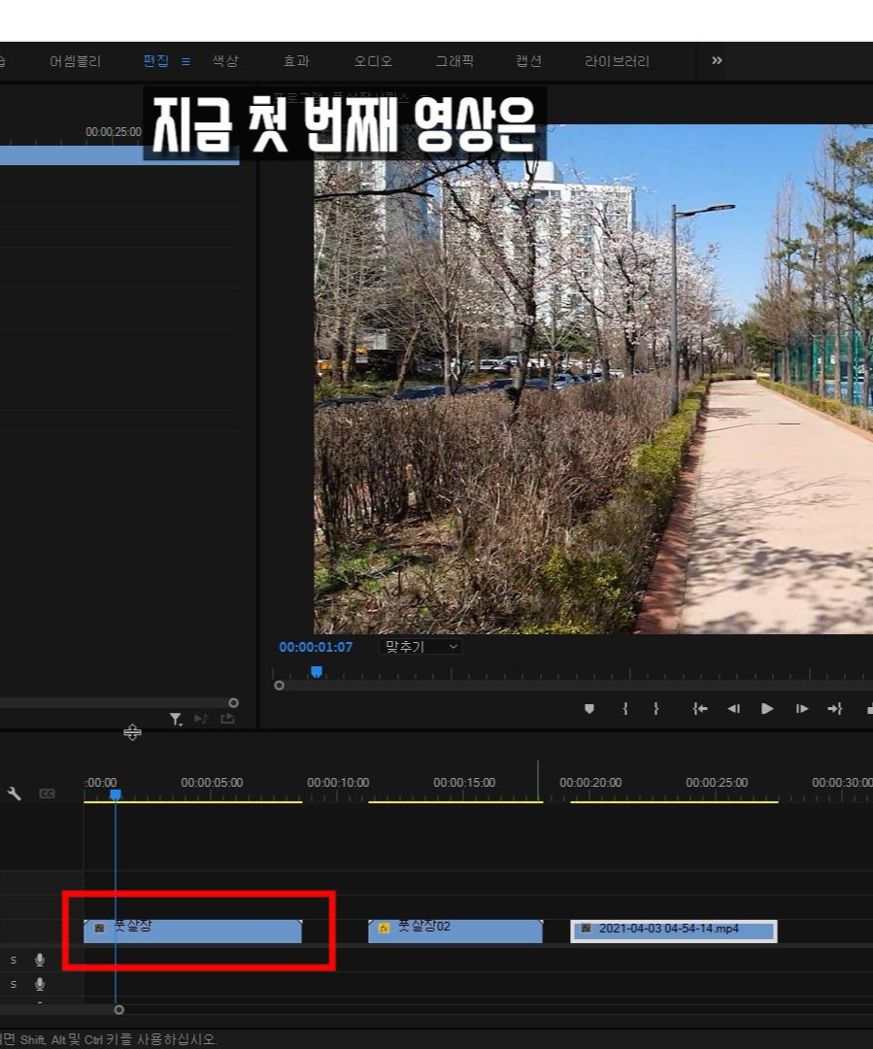Step back one frame
Viewport: 873px width, 1049px height.
pos(734,708)
